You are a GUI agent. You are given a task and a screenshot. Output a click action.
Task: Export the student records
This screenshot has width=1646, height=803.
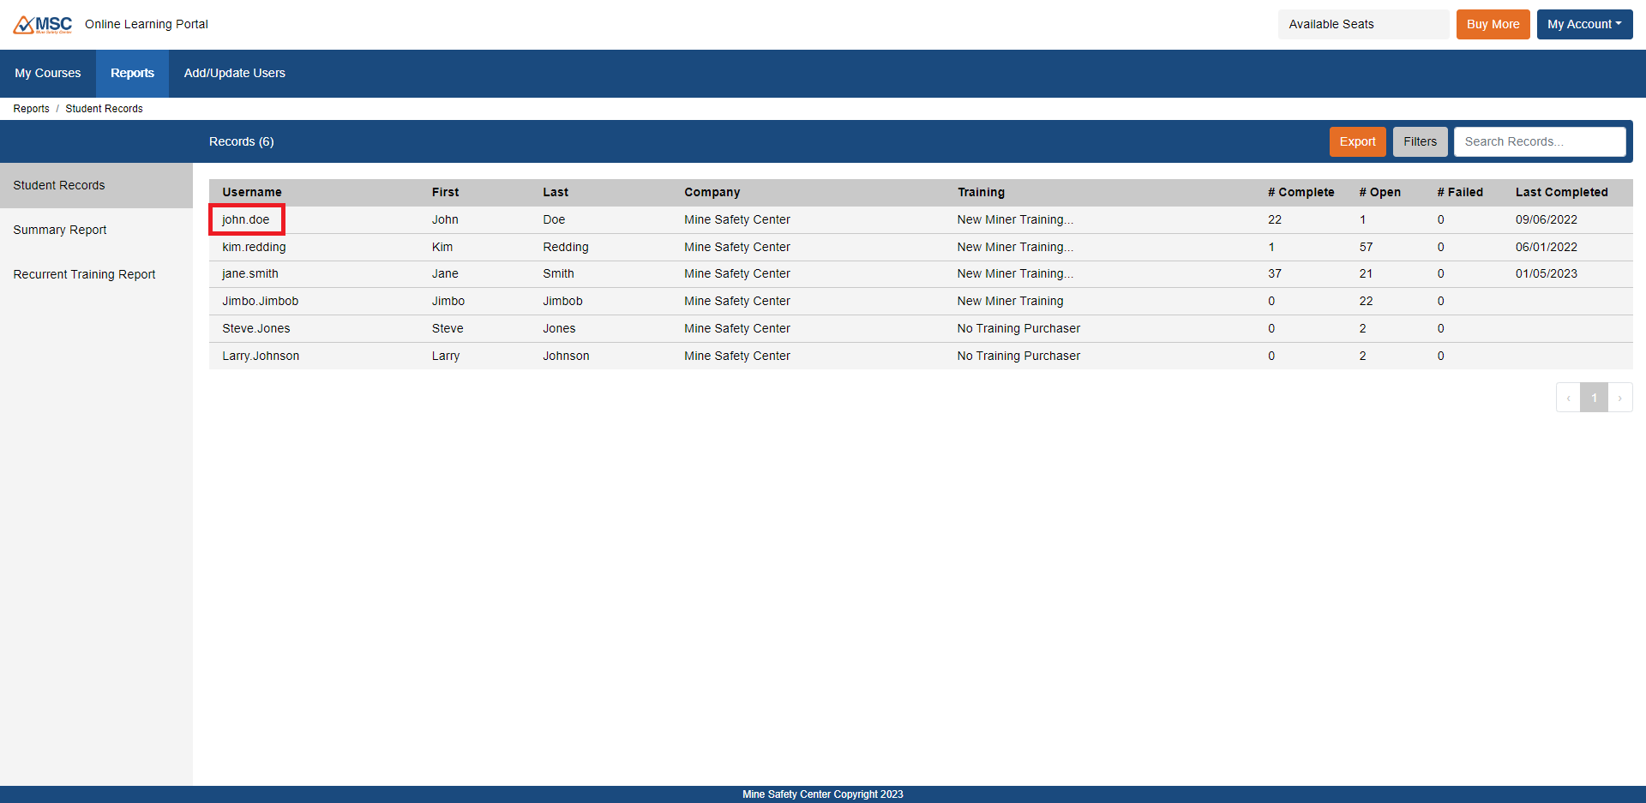(x=1357, y=141)
